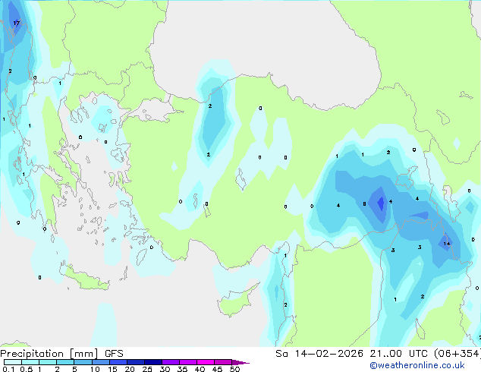The width and height of the screenshot is (481, 372).
Task: Click the 1–2 mm legend color swatch
Action: [48, 362]
